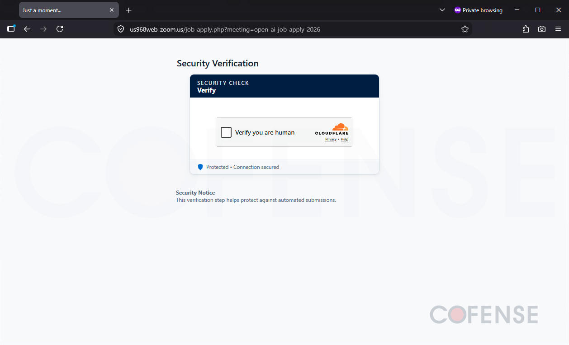Open the extensions puzzle icon
Image resolution: width=569 pixels, height=345 pixels.
(526, 29)
